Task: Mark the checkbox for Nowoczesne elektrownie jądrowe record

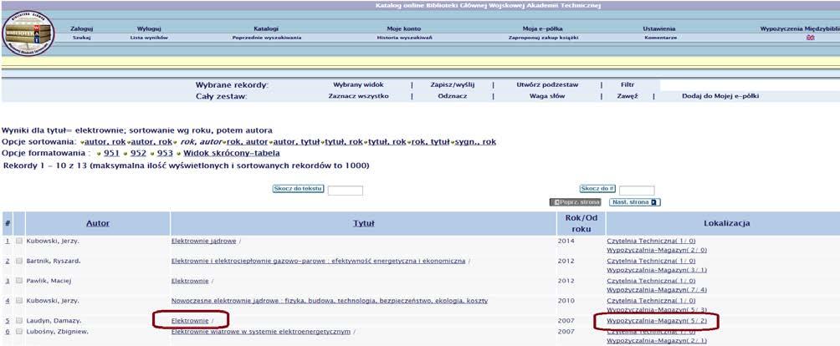Action: [x=19, y=301]
